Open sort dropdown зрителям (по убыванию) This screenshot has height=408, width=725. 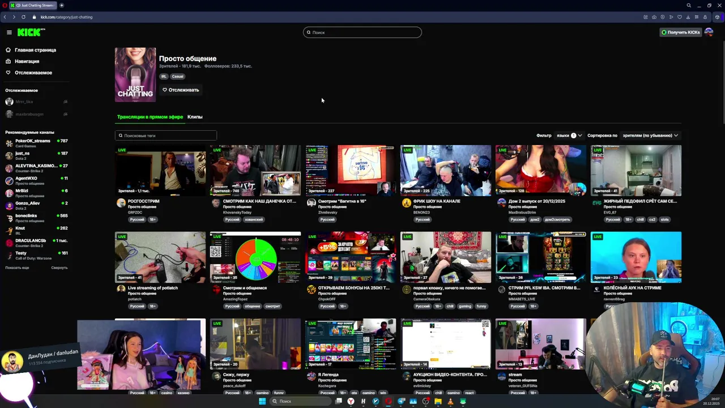click(650, 135)
